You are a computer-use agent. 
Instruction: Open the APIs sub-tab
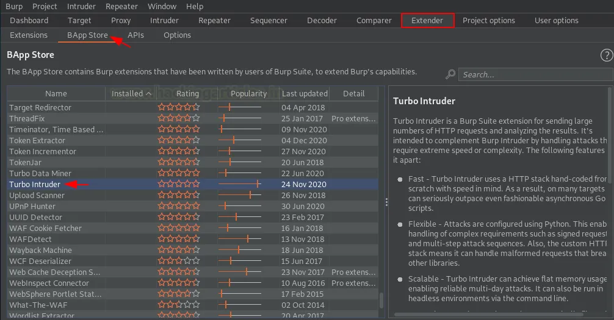click(135, 35)
